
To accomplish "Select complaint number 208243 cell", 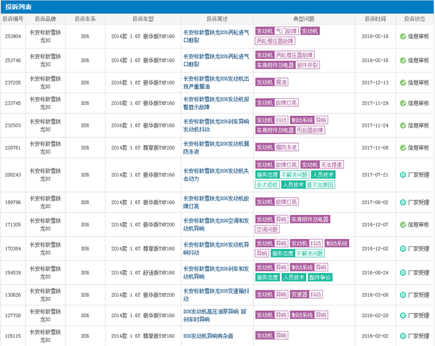I will point(13,175).
